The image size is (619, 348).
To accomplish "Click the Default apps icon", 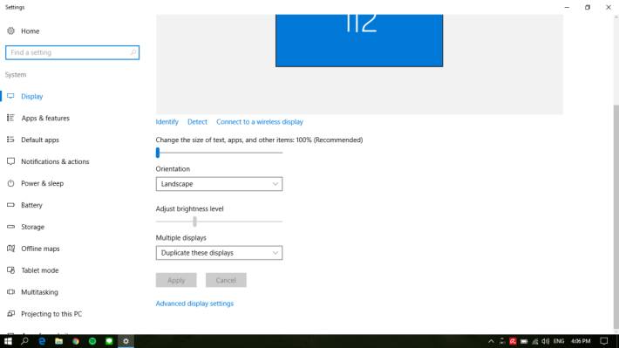I will [10, 140].
